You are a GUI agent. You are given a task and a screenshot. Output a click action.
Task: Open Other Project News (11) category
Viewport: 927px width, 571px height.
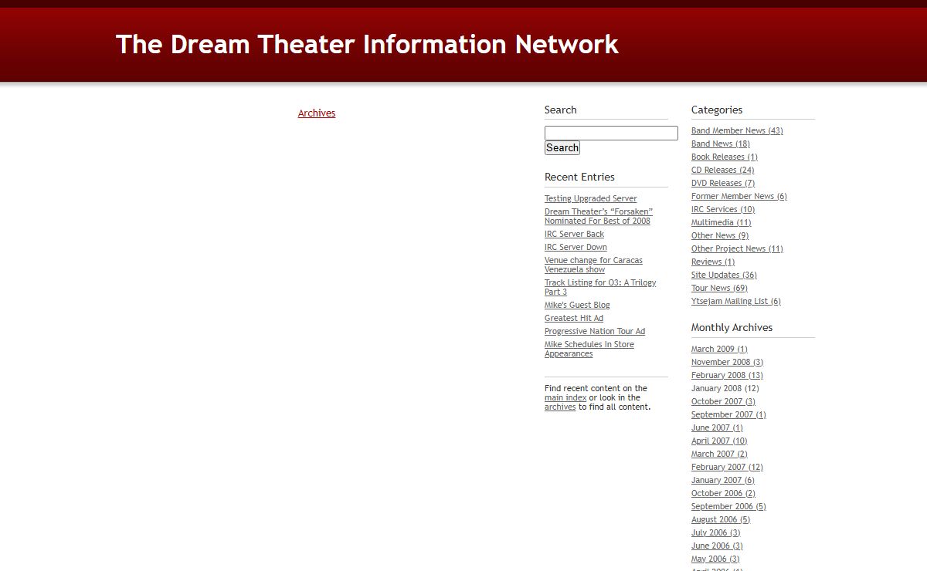tap(737, 248)
